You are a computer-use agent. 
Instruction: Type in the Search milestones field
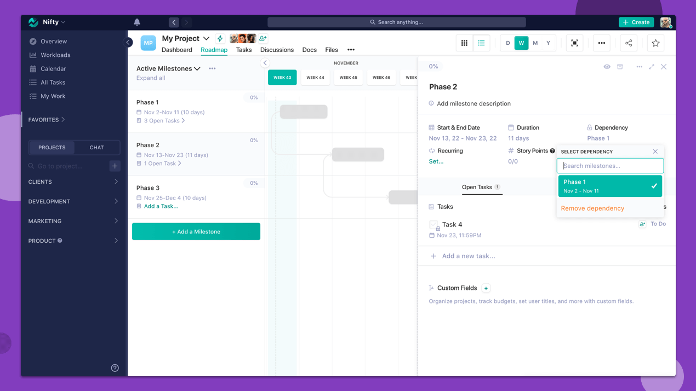pos(610,165)
